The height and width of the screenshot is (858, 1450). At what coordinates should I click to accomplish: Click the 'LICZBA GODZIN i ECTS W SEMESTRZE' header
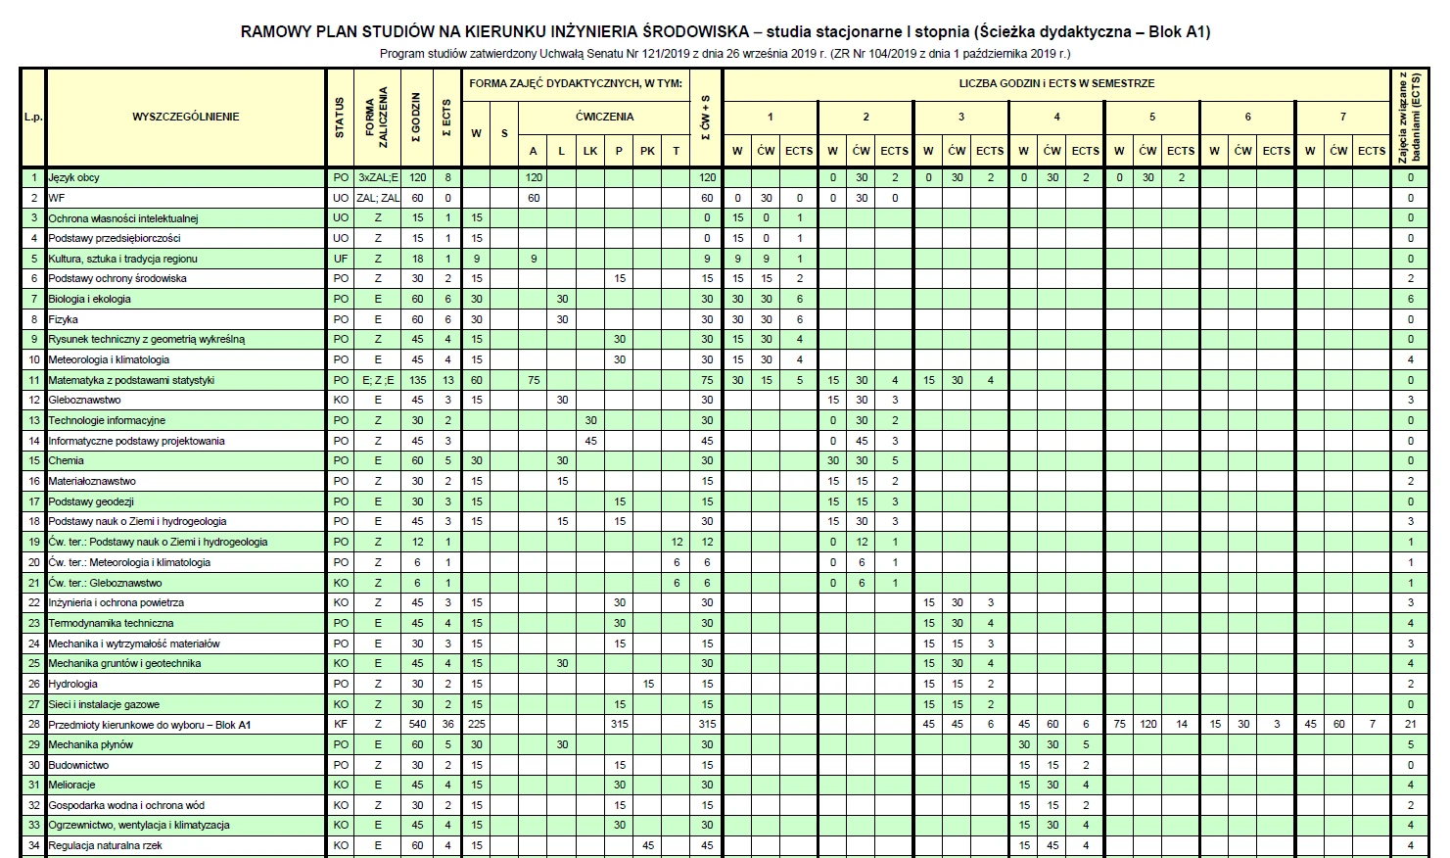tap(1056, 83)
